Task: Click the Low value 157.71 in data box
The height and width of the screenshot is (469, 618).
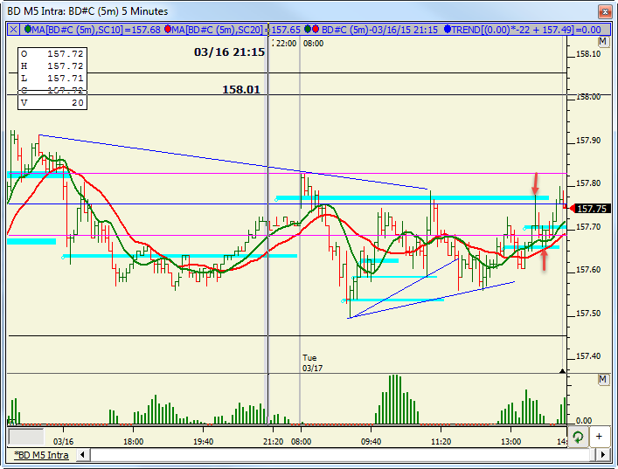Action: 66,79
